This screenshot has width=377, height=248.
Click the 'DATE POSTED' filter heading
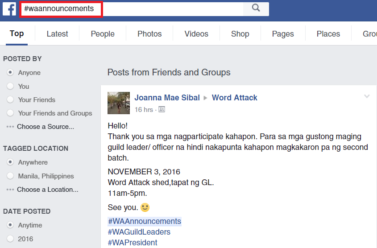[27, 211]
